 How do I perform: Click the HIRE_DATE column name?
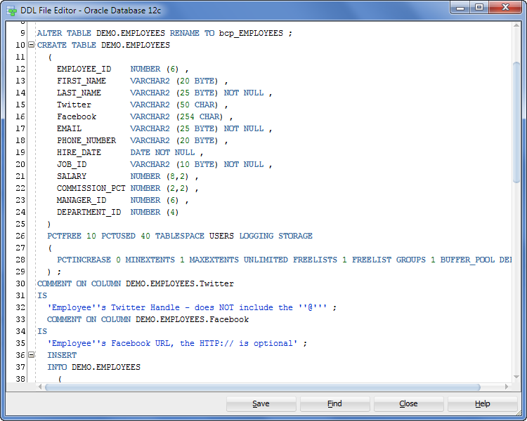[x=79, y=152]
